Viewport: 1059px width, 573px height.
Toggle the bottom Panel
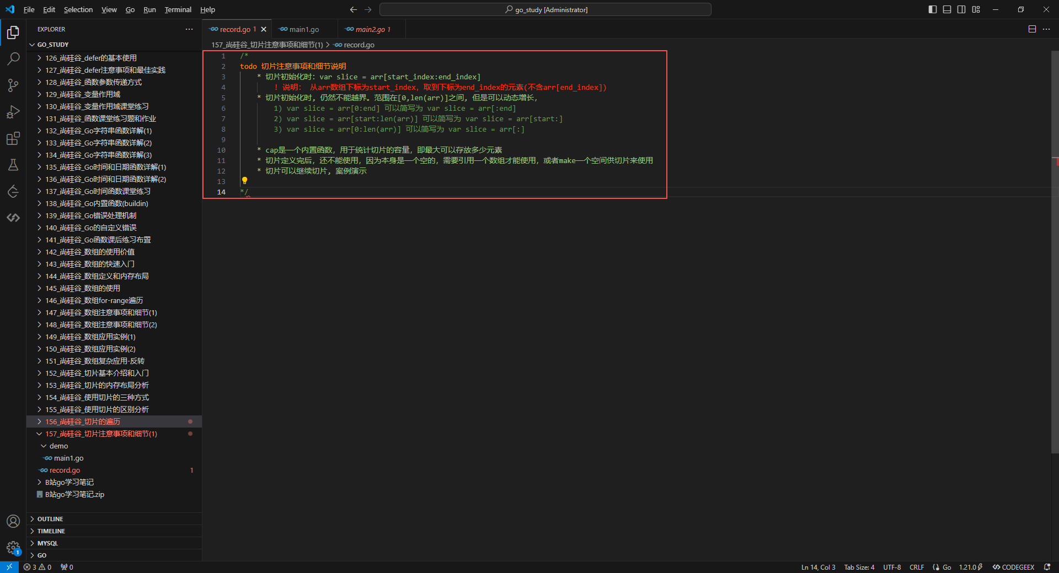click(x=947, y=9)
